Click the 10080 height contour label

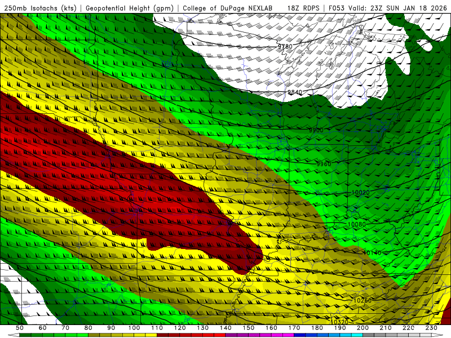(357, 224)
